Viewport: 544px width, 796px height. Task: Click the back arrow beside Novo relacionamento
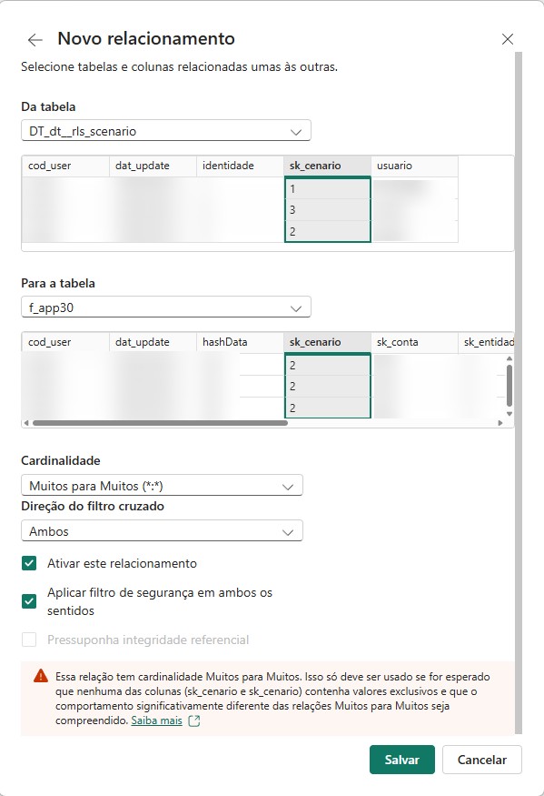tap(35, 38)
